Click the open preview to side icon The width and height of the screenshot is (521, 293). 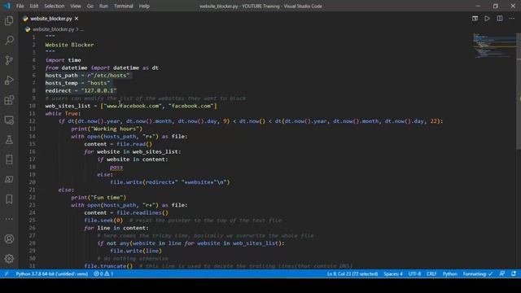point(475,19)
